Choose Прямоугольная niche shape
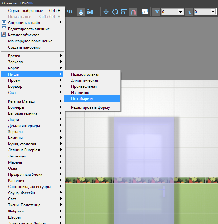The height and width of the screenshot is (224, 218). [x=92, y=74]
